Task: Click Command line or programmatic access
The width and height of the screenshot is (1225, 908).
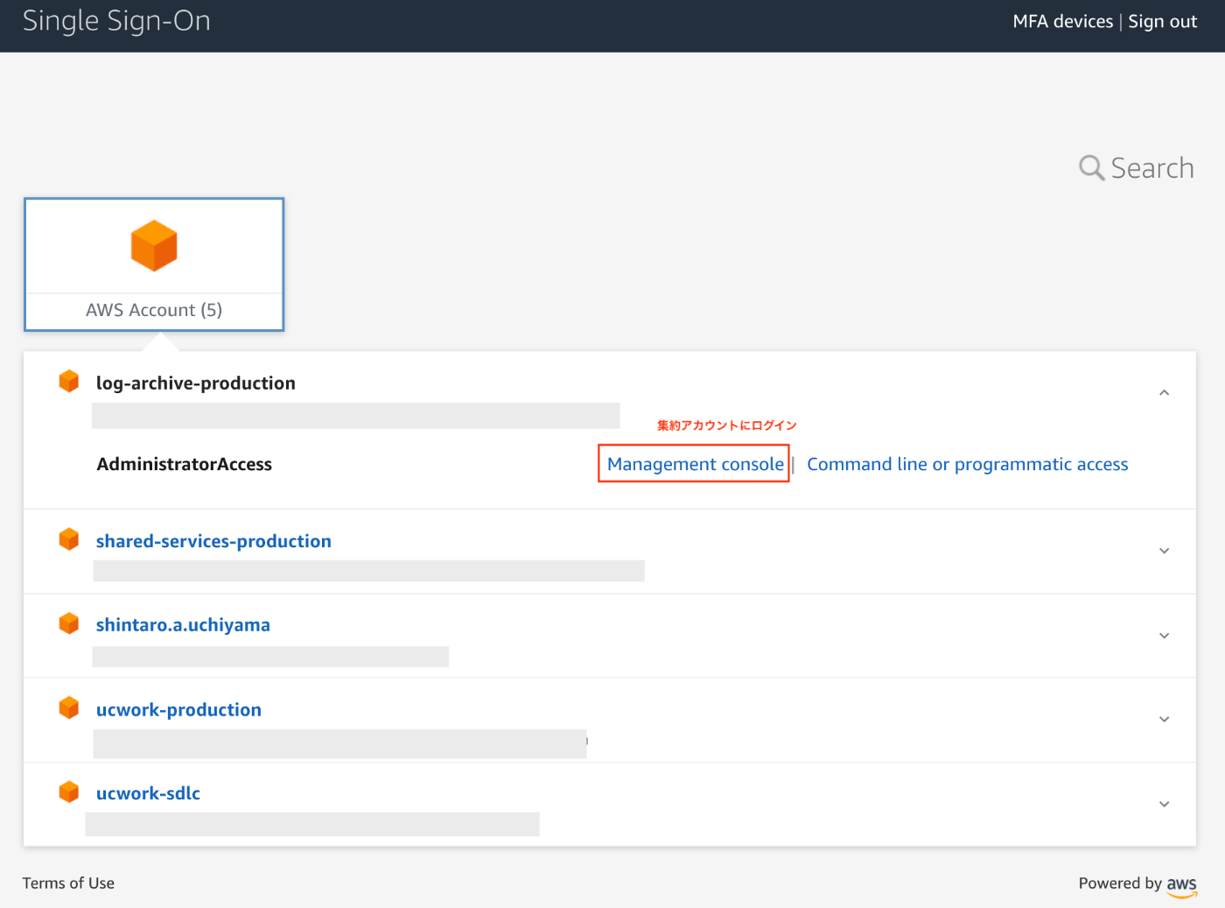Action: [x=967, y=464]
